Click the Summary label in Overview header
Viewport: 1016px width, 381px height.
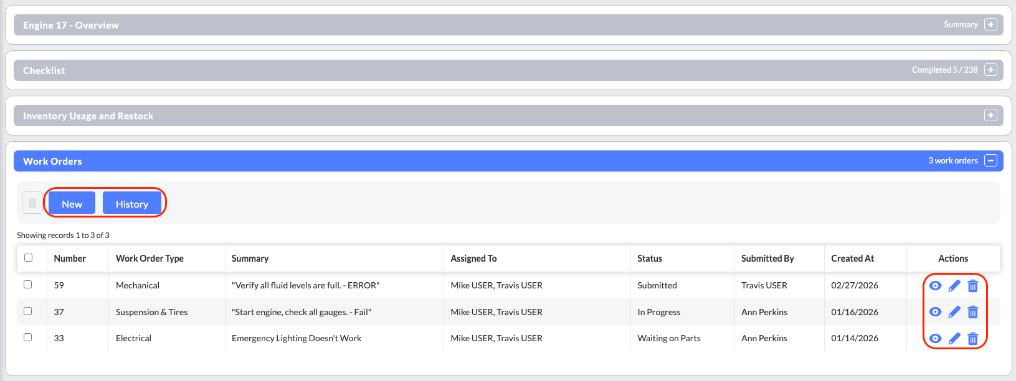pos(961,25)
